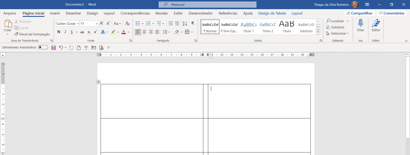
Task: Open the Arquivo menu
Action: pos(10,13)
